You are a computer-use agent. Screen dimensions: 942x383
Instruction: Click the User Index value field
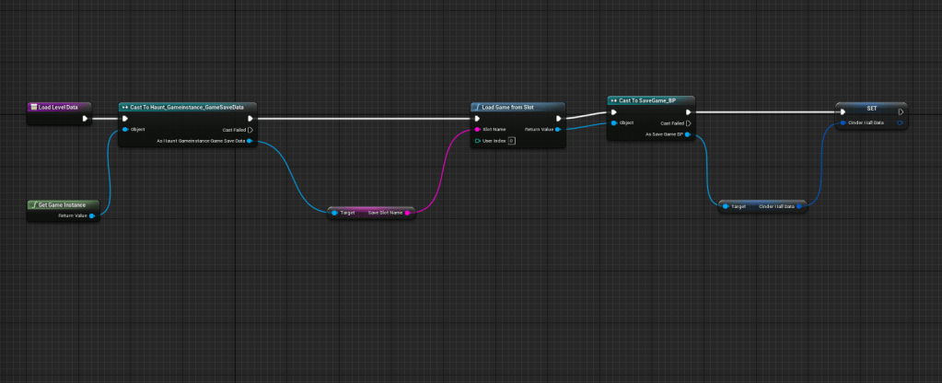[x=511, y=141]
